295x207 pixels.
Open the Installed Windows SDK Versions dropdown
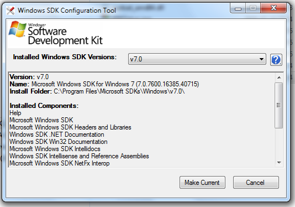[197, 59]
